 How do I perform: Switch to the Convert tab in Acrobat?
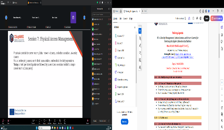click(125, 19)
